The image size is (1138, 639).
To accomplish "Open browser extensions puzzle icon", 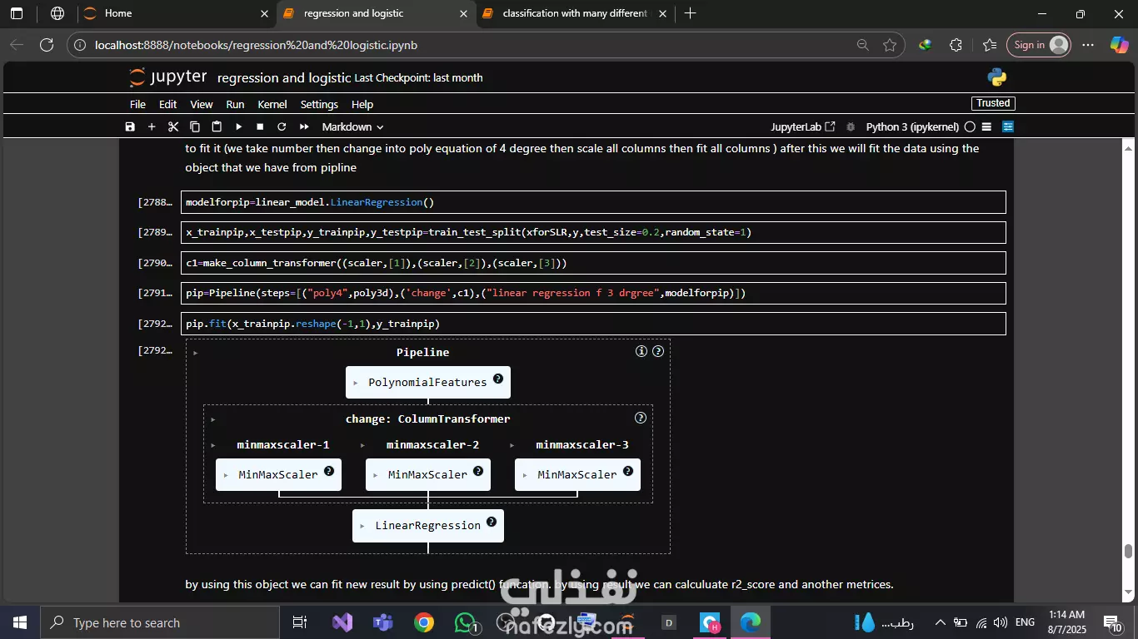I will click(x=956, y=45).
